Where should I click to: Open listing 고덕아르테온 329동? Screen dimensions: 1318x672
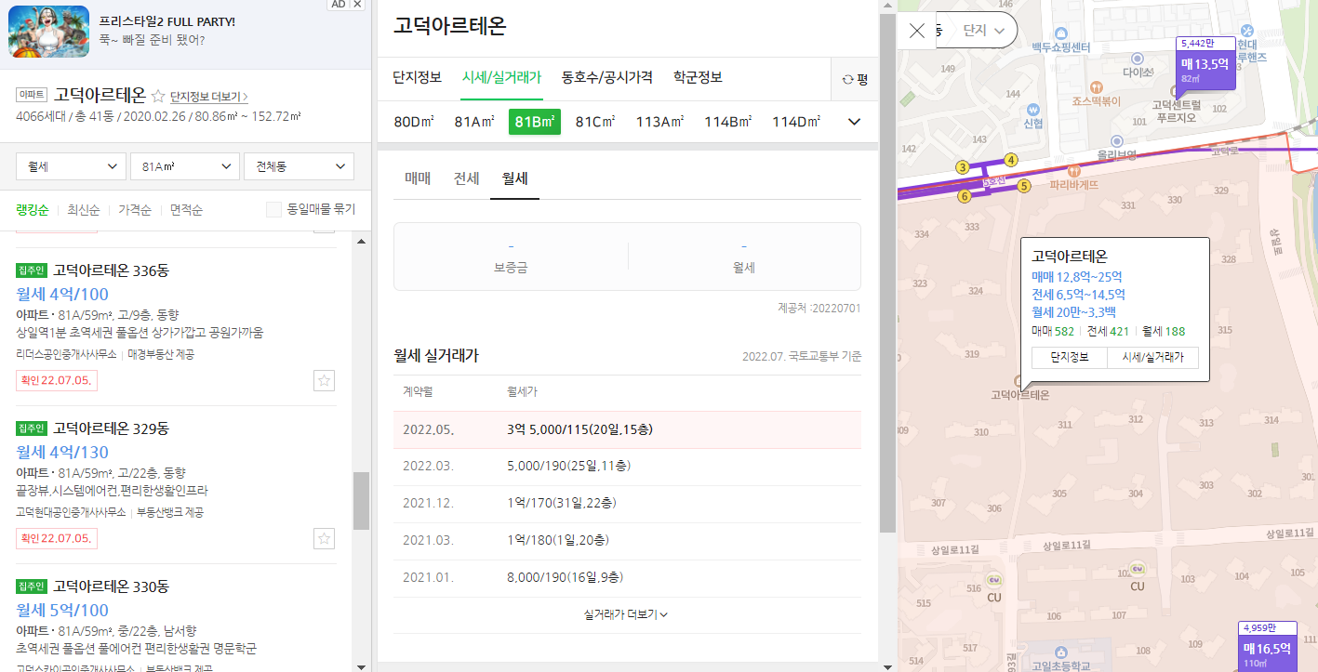(111, 428)
